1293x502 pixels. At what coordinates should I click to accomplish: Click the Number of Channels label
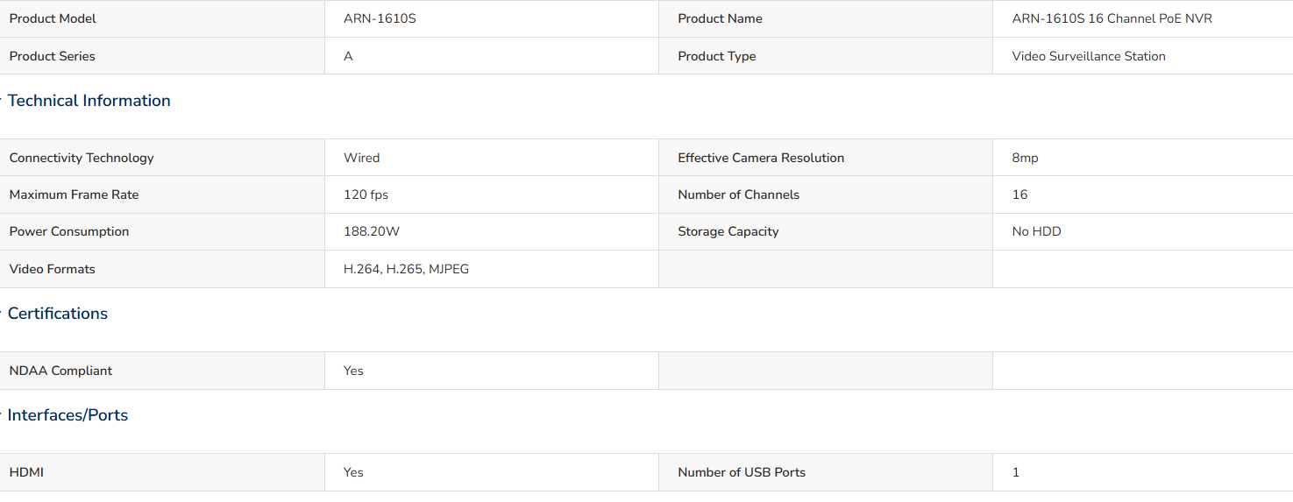pyautogui.click(x=738, y=194)
